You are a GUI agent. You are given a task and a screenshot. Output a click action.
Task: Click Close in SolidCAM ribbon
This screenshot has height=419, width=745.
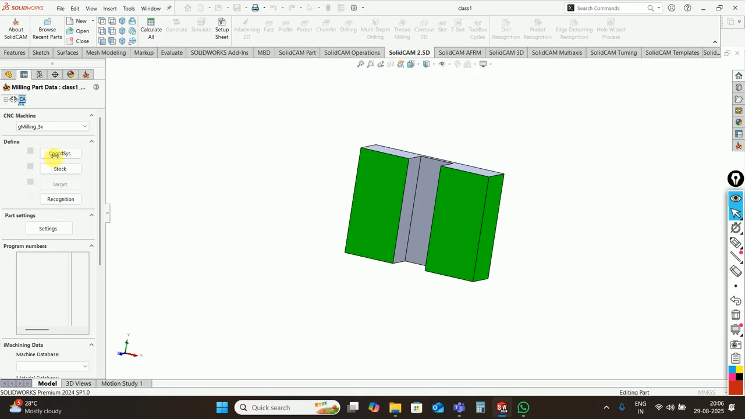click(x=78, y=41)
